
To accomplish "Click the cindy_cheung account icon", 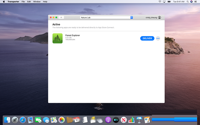I will click(159, 17).
